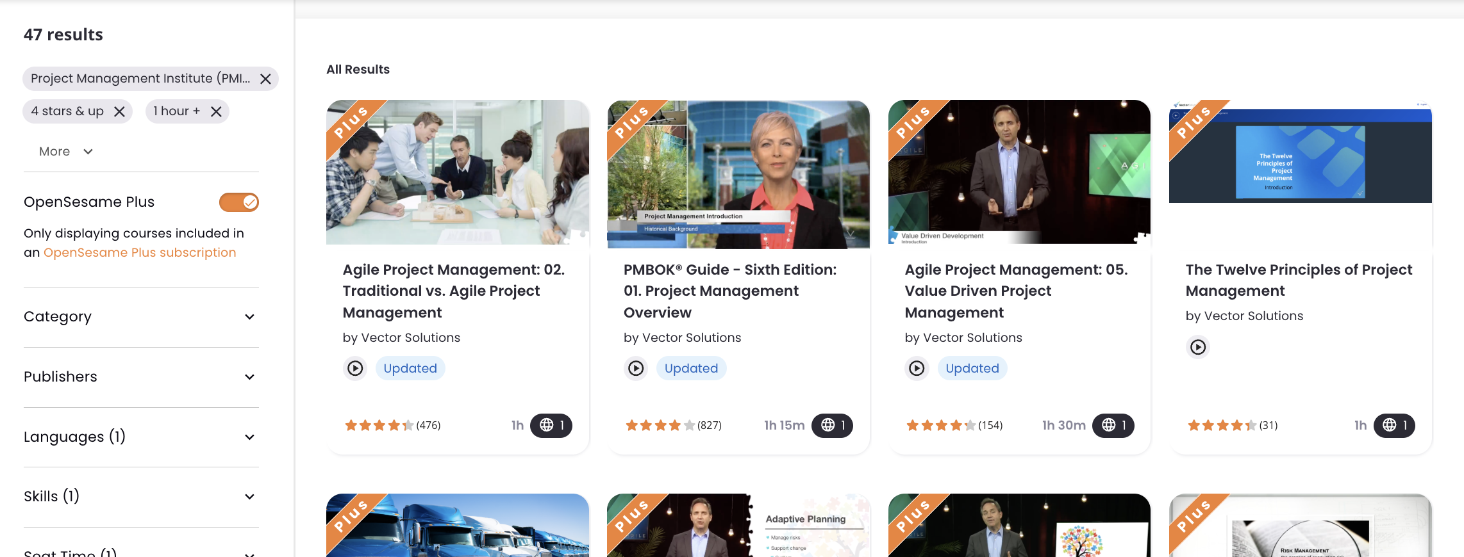Screen dimensions: 1464x557
Task: Click language globe badge on Value Driven course
Action: [1113, 425]
